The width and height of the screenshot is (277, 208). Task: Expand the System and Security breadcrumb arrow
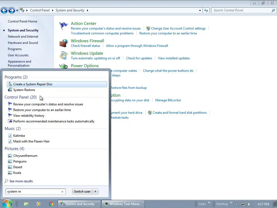pos(87,11)
